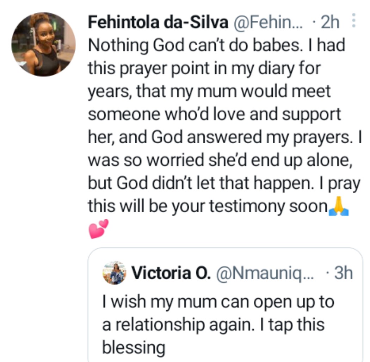Click the 3h quoted tweet timestamp
This screenshot has width=370, height=362.
pos(341,273)
